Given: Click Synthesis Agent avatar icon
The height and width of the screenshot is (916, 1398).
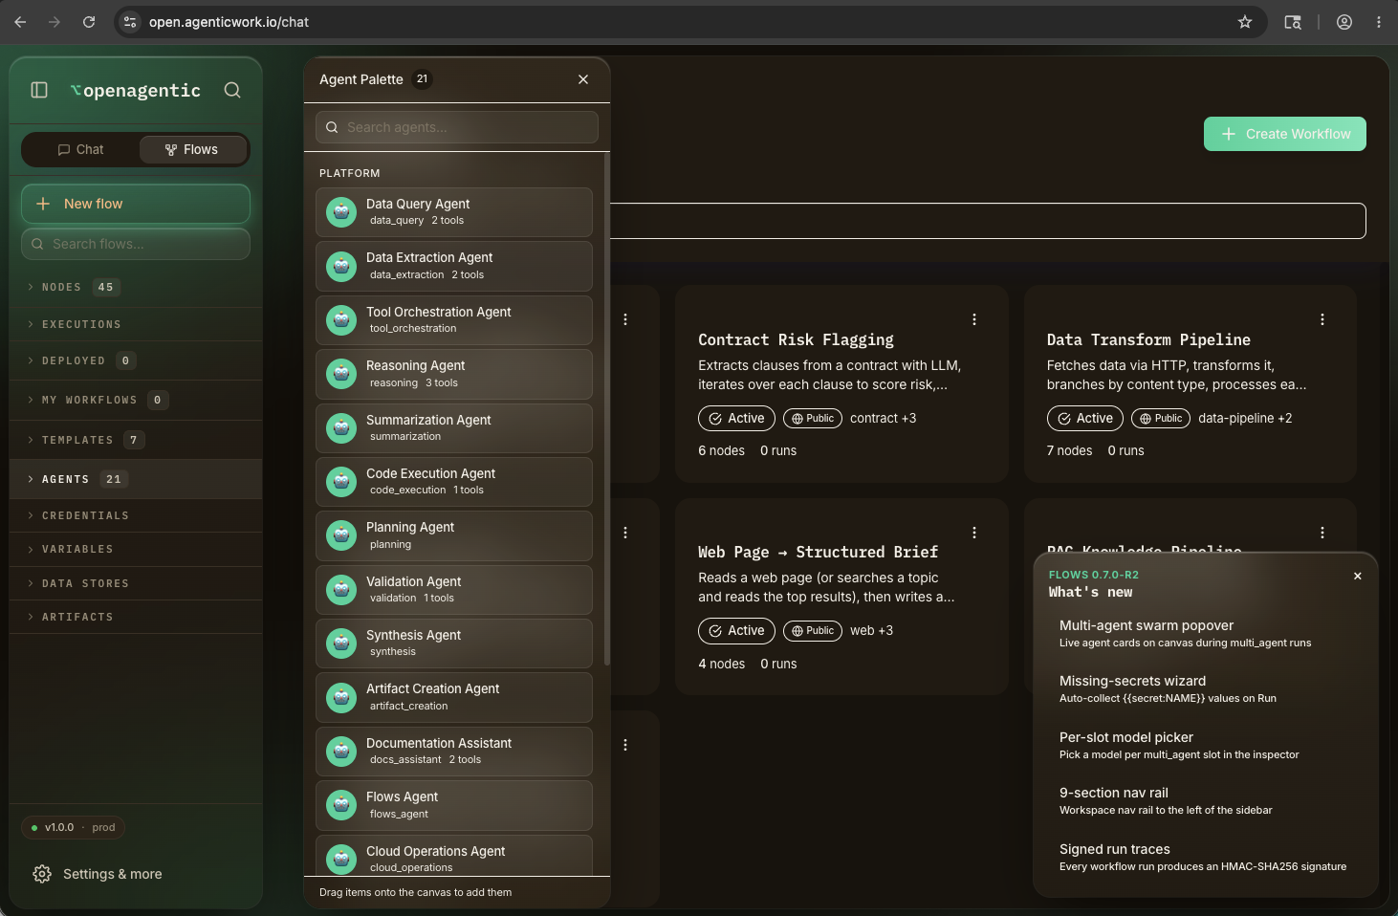Looking at the screenshot, I should coord(341,643).
